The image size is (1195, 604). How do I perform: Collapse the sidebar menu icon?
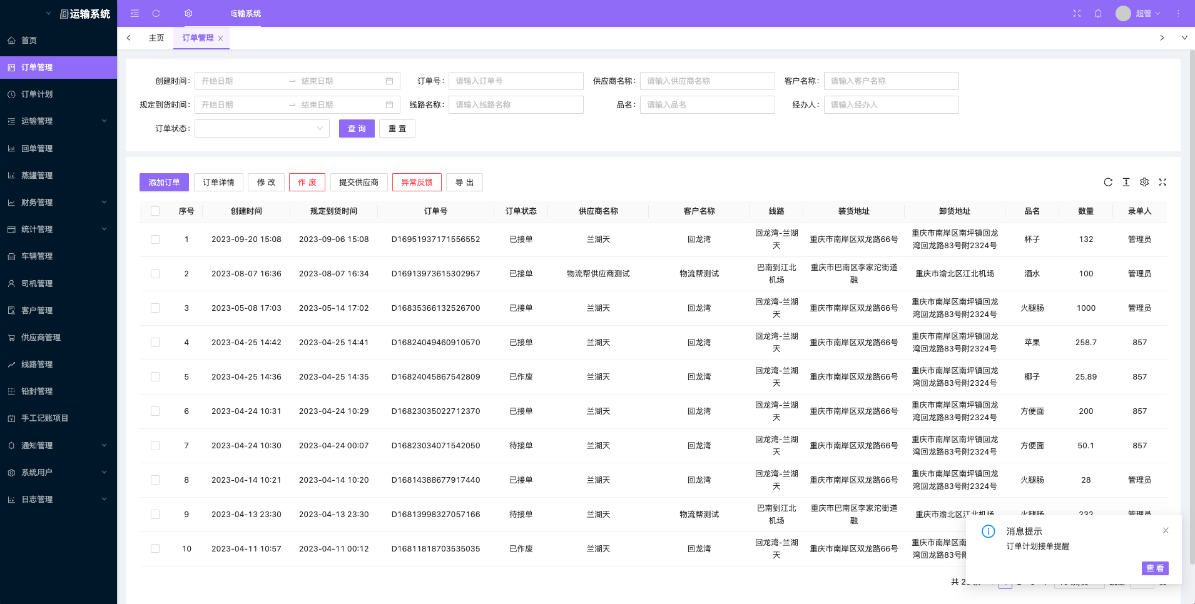[x=135, y=13]
